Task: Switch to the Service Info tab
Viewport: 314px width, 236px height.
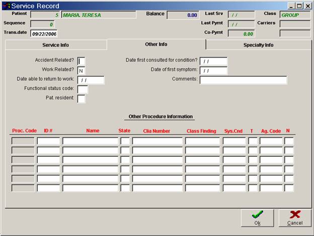Action: [x=56, y=45]
